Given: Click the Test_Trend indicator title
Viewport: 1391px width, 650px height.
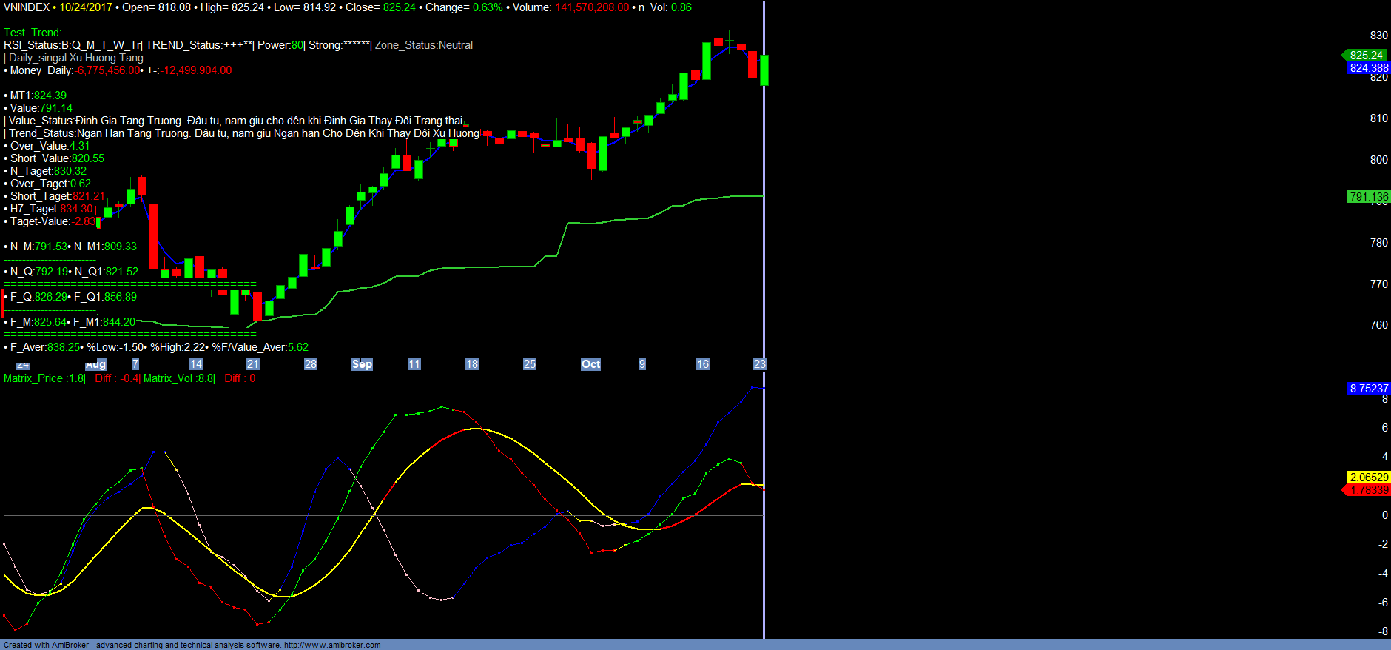Looking at the screenshot, I should coord(33,33).
